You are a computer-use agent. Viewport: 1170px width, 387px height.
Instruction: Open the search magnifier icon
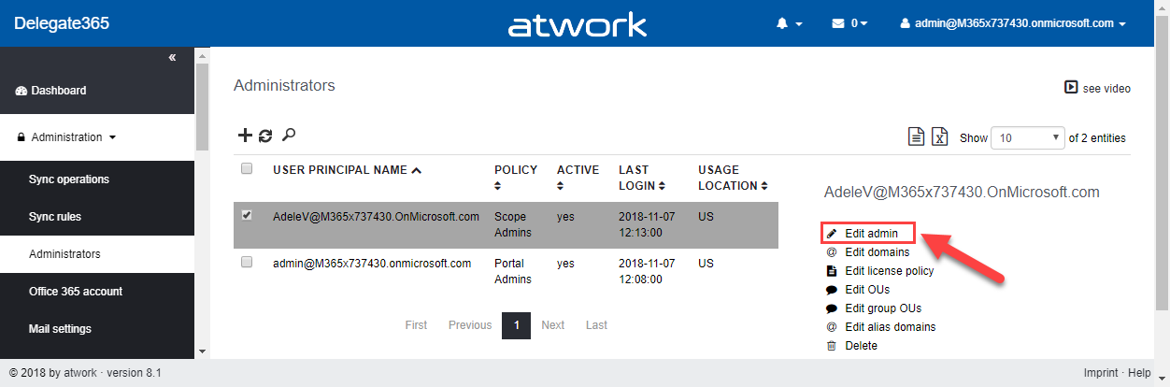[289, 136]
